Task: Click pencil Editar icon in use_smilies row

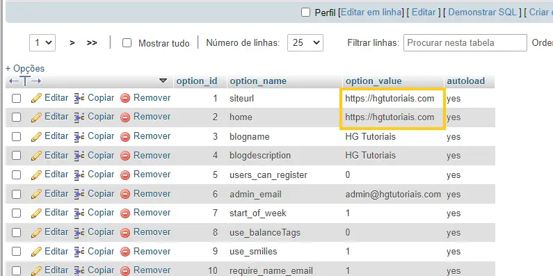Action: (x=36, y=252)
